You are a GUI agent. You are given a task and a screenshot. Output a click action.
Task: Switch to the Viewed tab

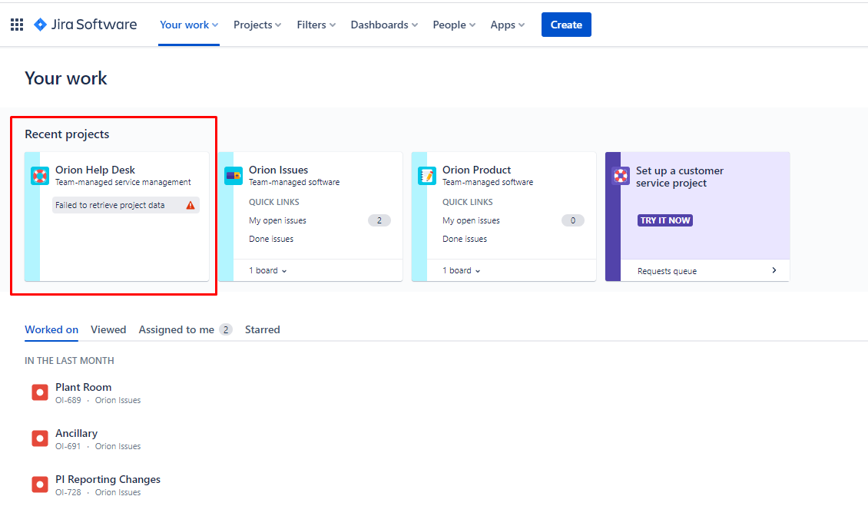tap(108, 329)
